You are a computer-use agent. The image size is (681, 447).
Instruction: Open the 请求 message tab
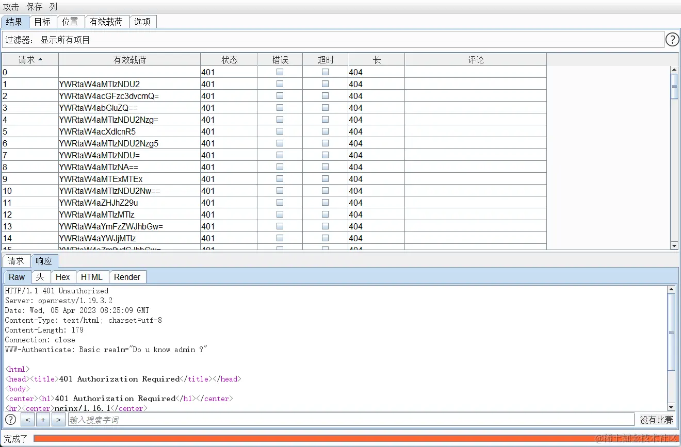(x=16, y=261)
